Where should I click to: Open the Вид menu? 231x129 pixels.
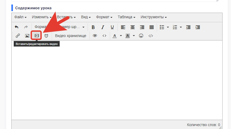[86, 17]
